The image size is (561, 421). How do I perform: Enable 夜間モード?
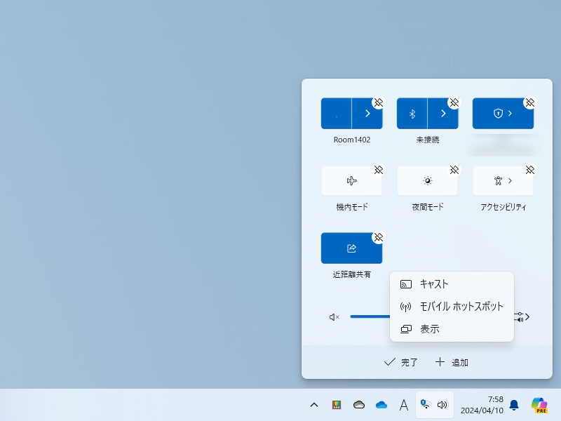click(427, 180)
